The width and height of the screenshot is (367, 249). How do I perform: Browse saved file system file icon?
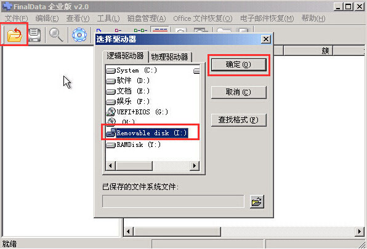[x=257, y=201]
